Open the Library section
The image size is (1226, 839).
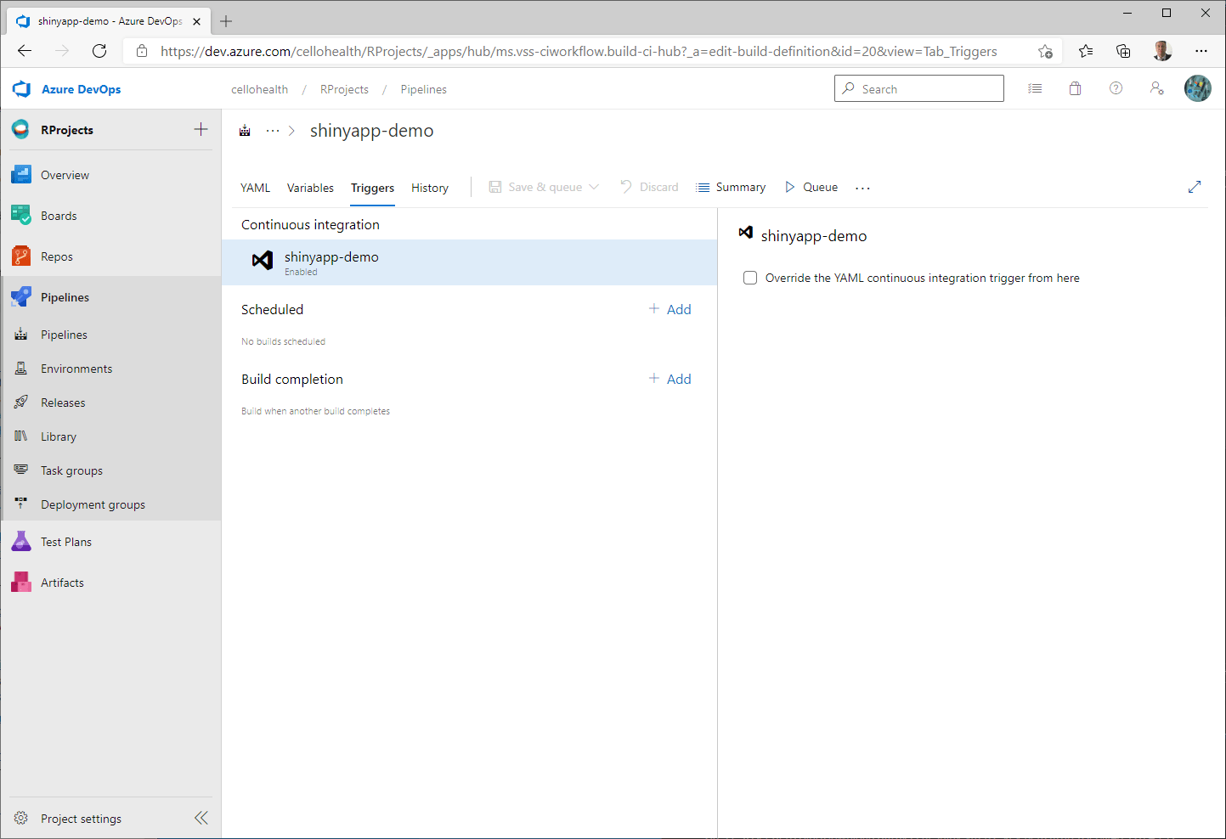click(x=58, y=436)
